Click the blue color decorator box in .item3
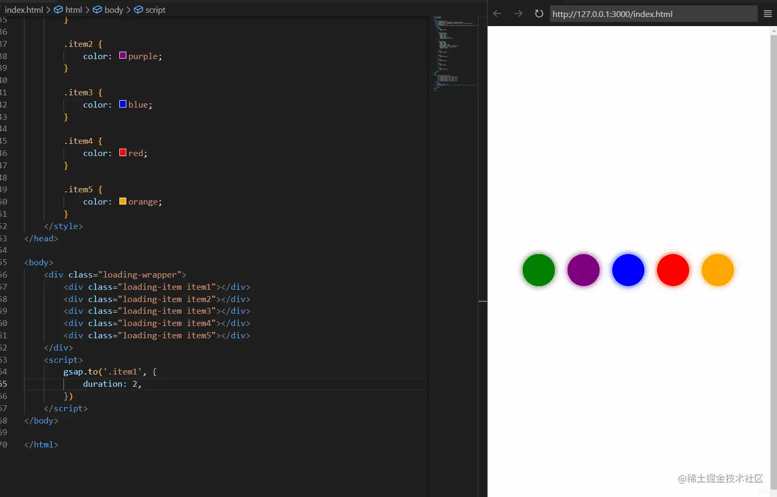This screenshot has height=497, width=777. coord(123,104)
